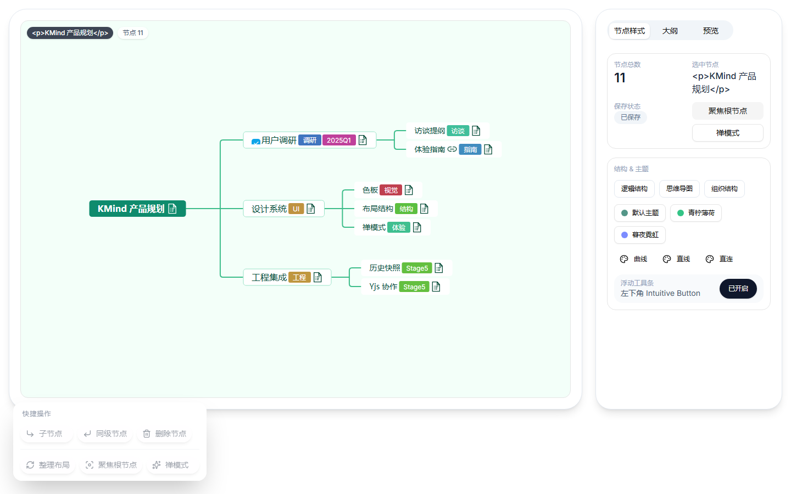Select the 禅模式 node in the mind map
Screen dimensions: 791x494
pyautogui.click(x=374, y=227)
